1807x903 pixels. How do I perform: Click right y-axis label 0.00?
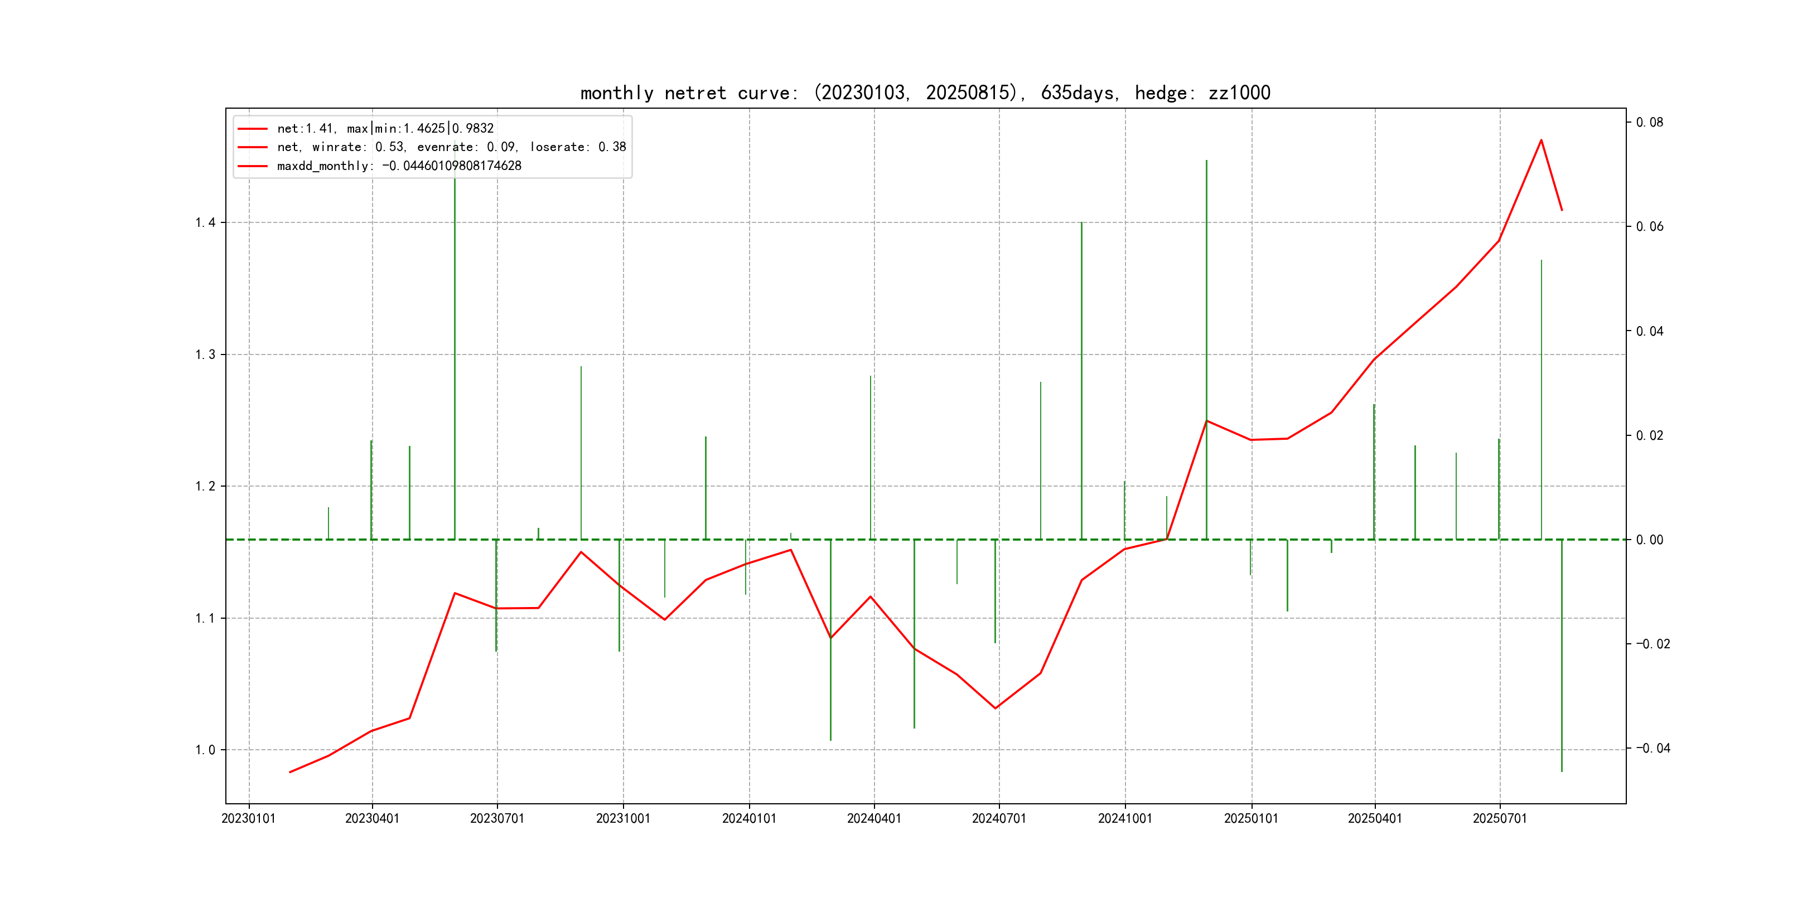pos(1649,540)
